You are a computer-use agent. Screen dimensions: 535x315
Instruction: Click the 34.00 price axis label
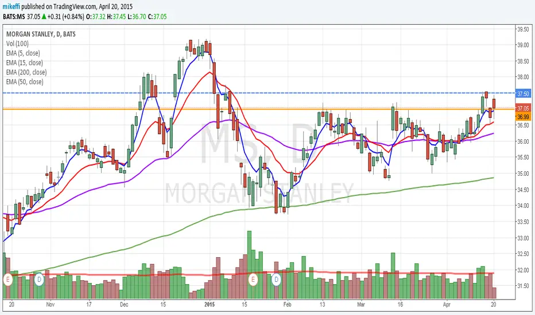coord(523,206)
